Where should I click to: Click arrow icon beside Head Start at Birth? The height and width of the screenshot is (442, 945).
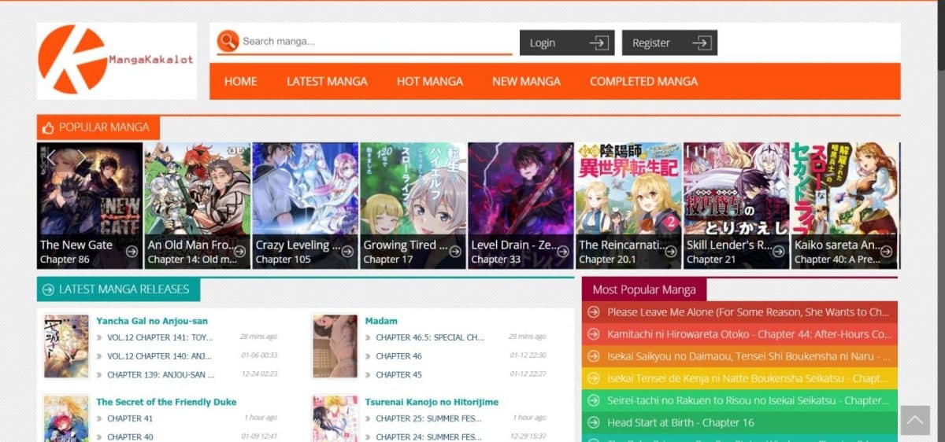click(x=595, y=422)
